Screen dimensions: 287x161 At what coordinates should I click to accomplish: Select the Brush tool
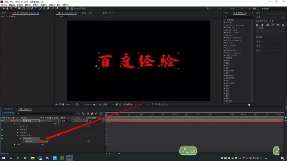click(40, 8)
